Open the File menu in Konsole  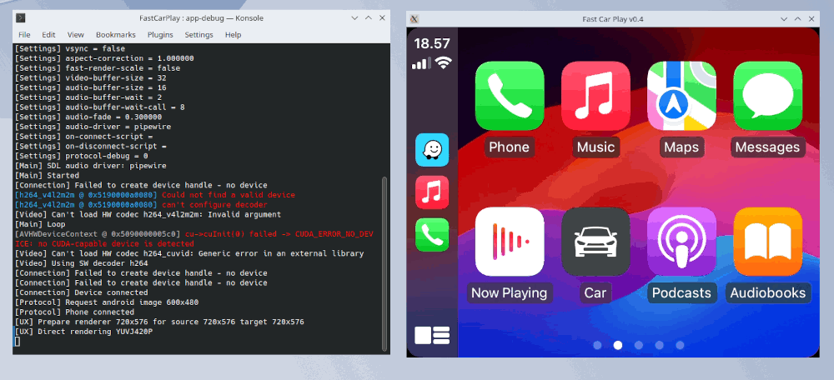coord(24,34)
